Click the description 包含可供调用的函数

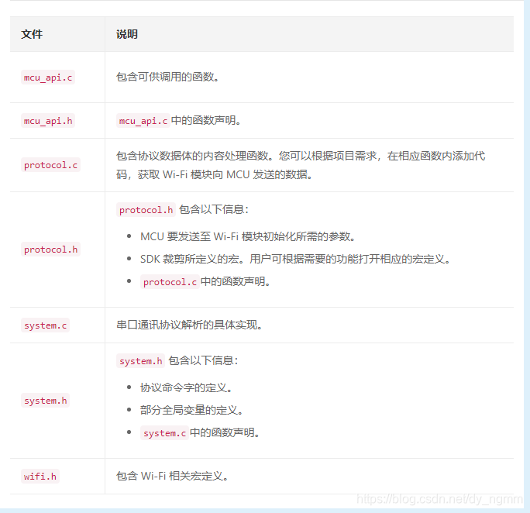167,77
